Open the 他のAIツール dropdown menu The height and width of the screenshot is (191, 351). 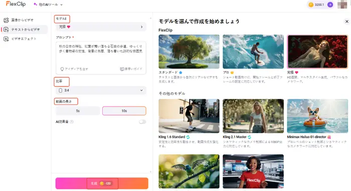click(x=48, y=4)
